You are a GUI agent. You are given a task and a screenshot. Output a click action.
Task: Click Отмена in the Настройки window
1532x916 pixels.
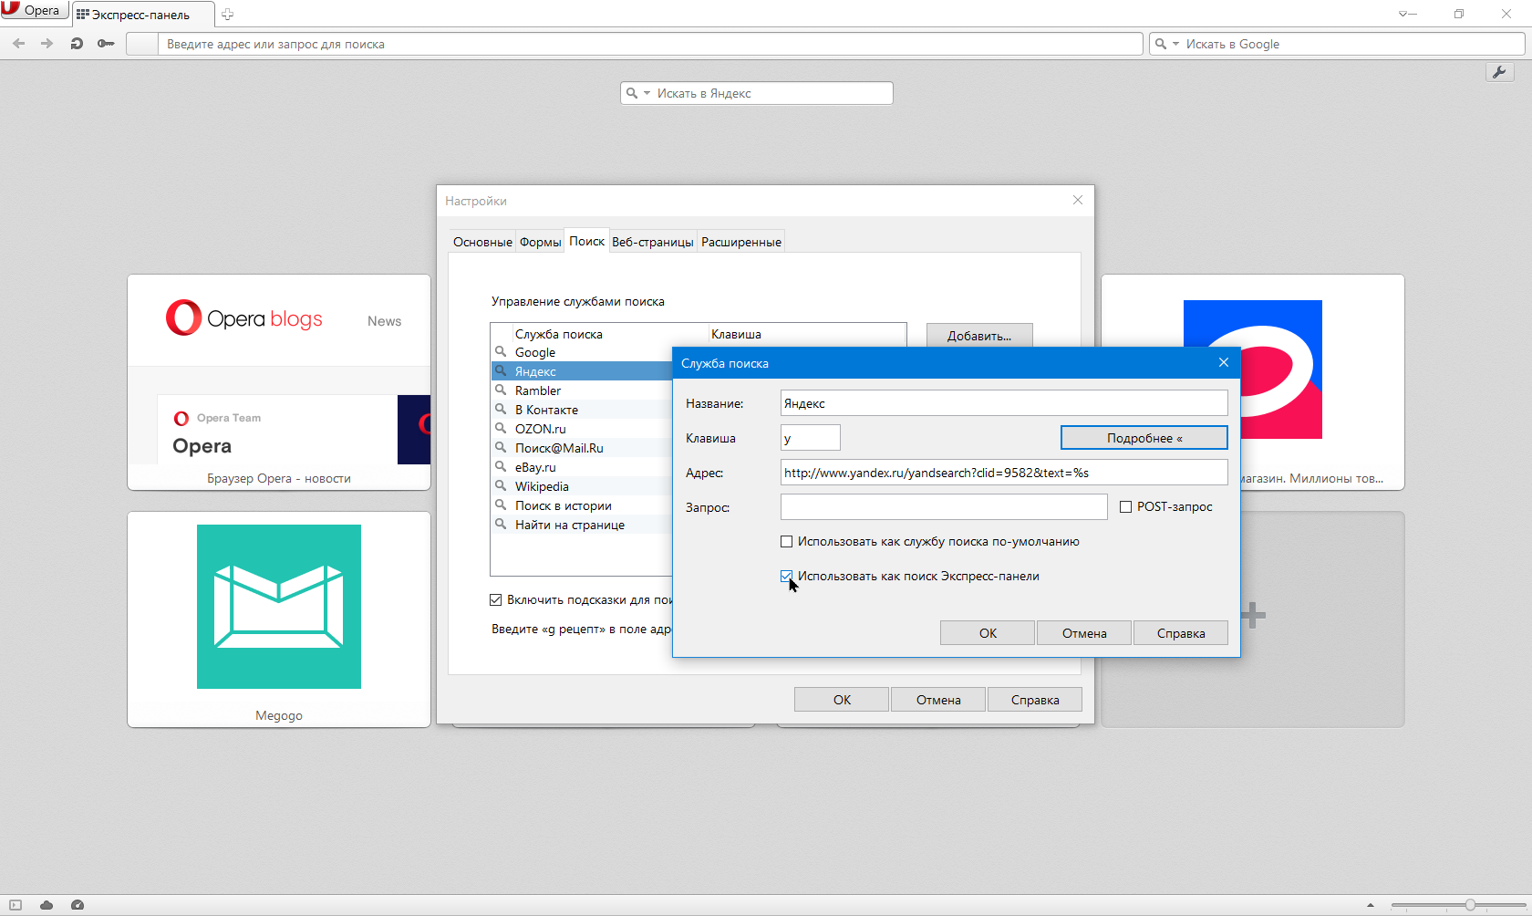click(938, 700)
